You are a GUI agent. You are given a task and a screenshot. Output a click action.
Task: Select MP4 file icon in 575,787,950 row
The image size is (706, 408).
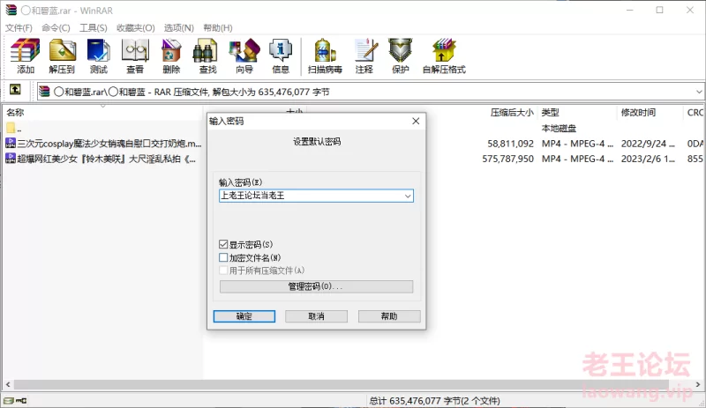[x=11, y=159]
